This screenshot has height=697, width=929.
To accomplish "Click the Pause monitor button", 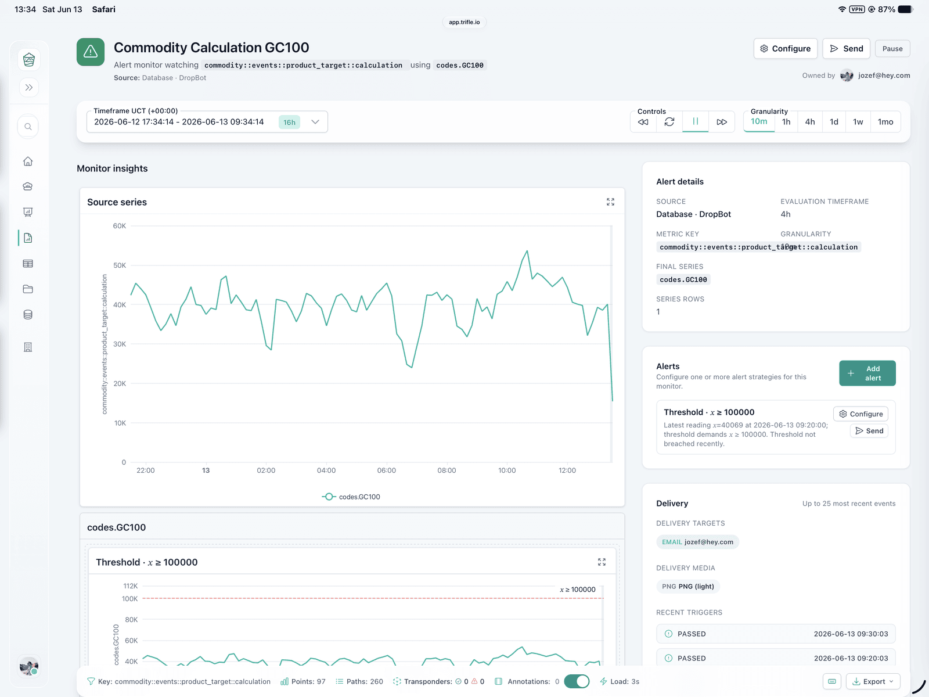I will click(x=892, y=49).
